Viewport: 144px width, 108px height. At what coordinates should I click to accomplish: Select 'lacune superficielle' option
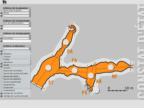coord(17,82)
